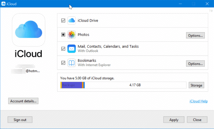Open the iCloud Help link
214x129 pixels.
[x=199, y=101]
